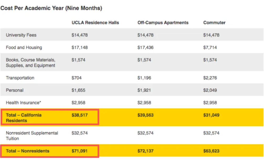The height and width of the screenshot is (162, 264).
Task: Select the Transportation row label
Action: tap(20, 78)
